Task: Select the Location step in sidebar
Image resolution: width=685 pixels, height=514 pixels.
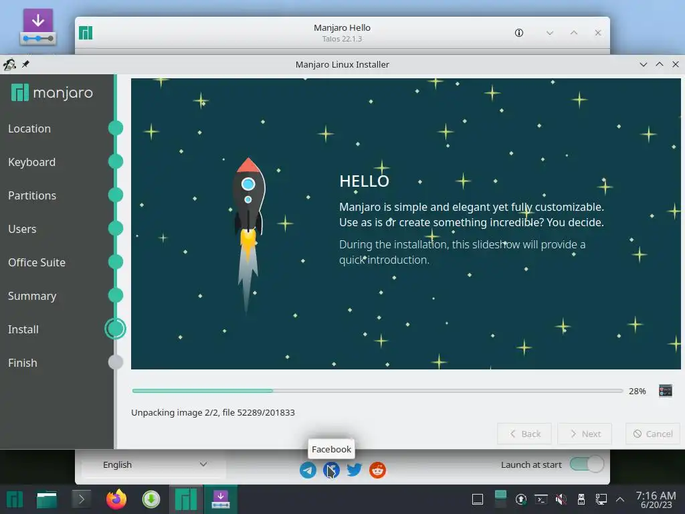Action: click(29, 128)
